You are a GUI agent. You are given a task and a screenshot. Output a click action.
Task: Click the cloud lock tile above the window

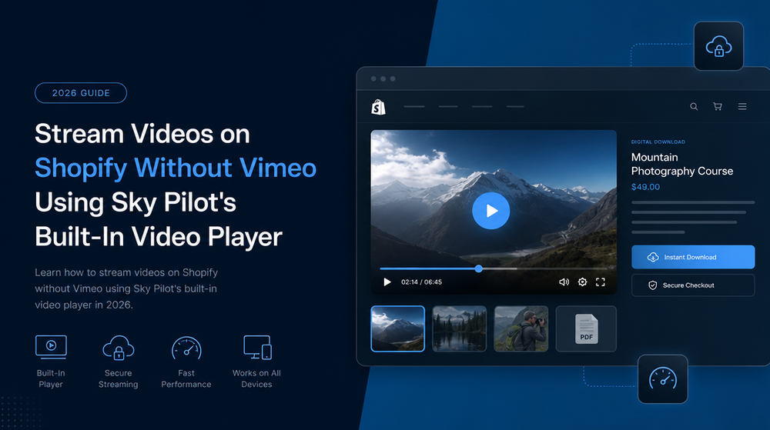(x=718, y=46)
